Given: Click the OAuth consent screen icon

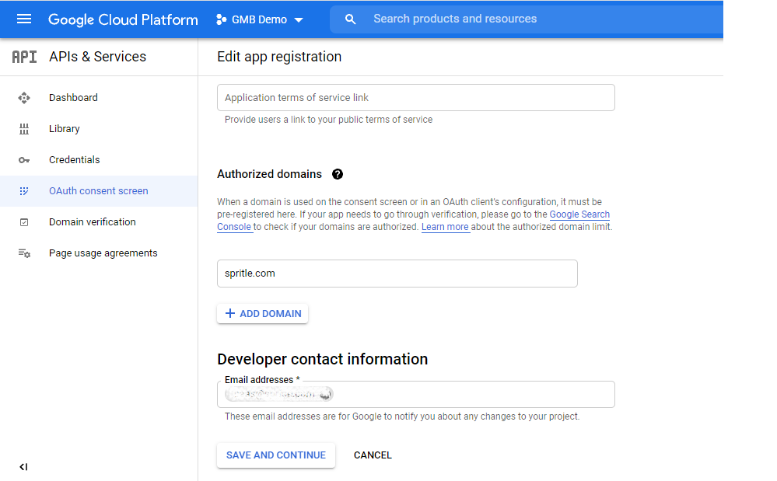Looking at the screenshot, I should [x=24, y=191].
